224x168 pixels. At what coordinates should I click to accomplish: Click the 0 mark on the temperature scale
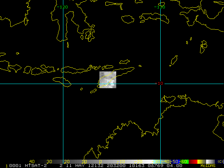(100, 161)
